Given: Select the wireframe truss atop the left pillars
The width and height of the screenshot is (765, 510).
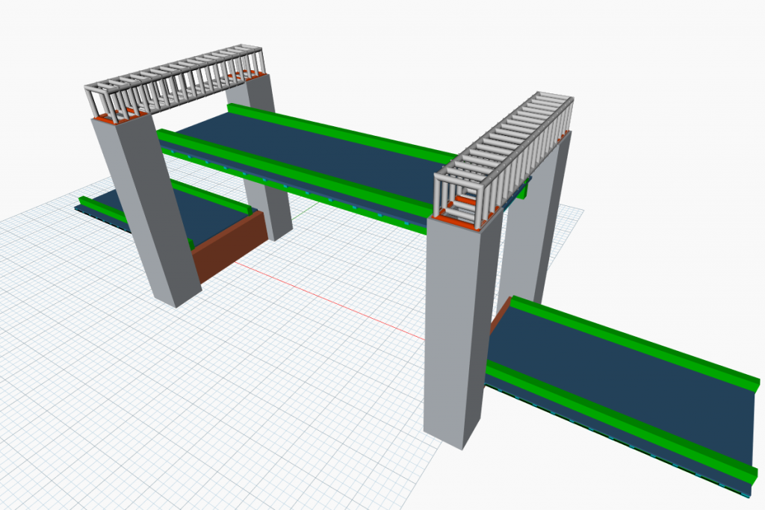Looking at the screenshot, I should coord(175,84).
